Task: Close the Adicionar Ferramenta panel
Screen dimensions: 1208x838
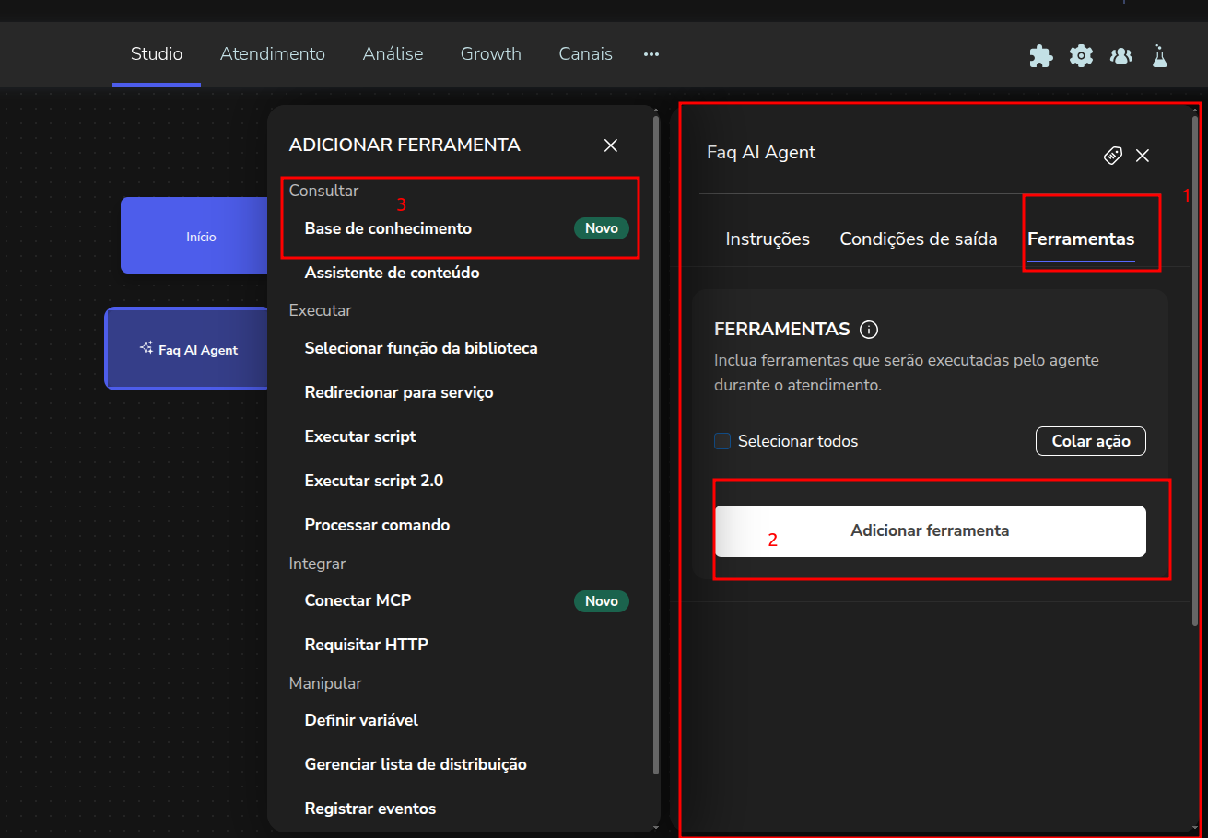Action: [610, 145]
